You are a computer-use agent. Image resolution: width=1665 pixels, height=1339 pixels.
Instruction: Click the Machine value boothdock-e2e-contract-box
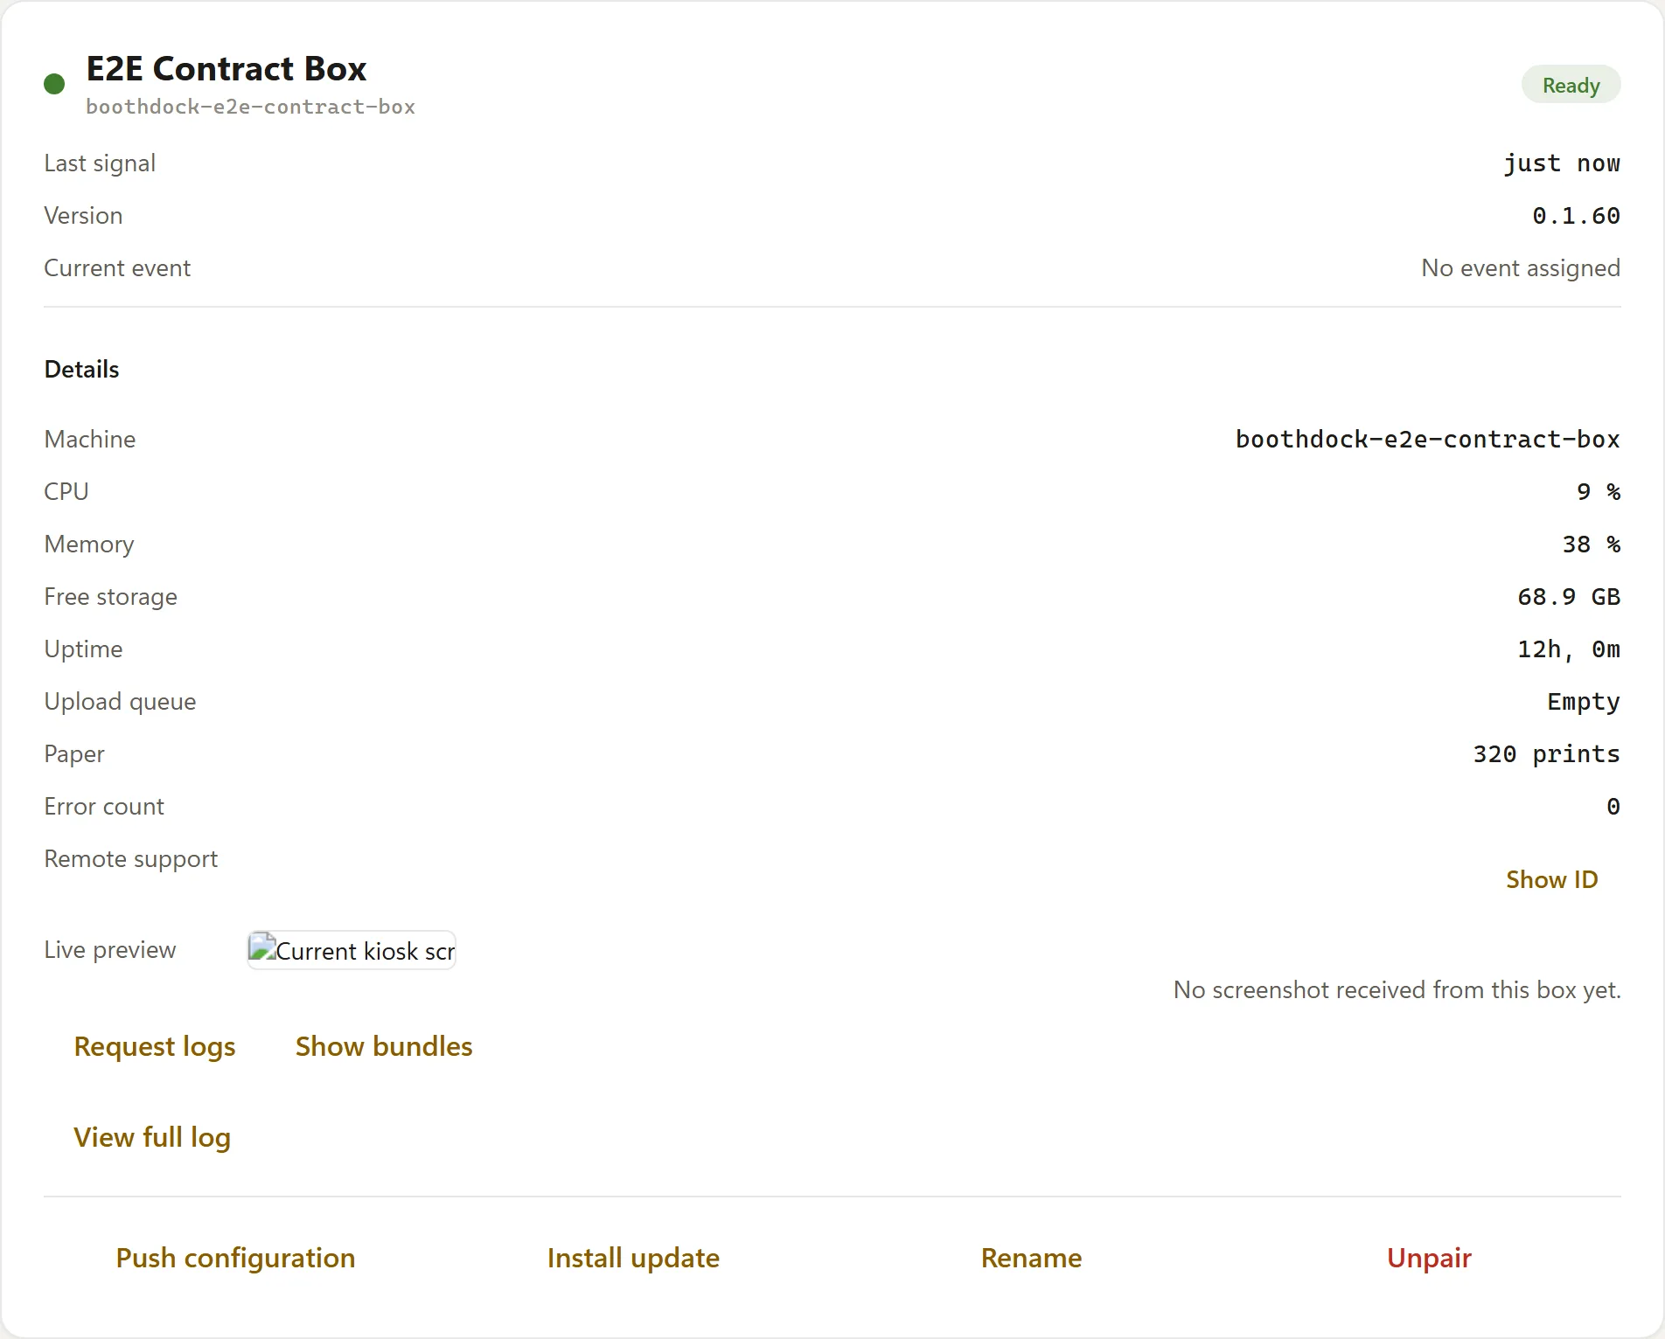click(x=1427, y=439)
